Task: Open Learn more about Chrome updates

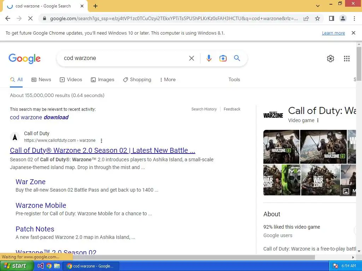Action: coord(333,33)
